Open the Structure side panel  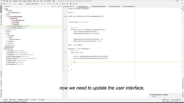click(x=1, y=74)
